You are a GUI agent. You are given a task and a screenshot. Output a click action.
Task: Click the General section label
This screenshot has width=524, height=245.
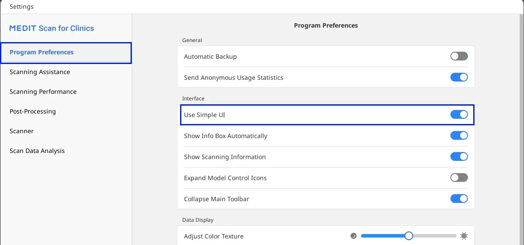192,40
